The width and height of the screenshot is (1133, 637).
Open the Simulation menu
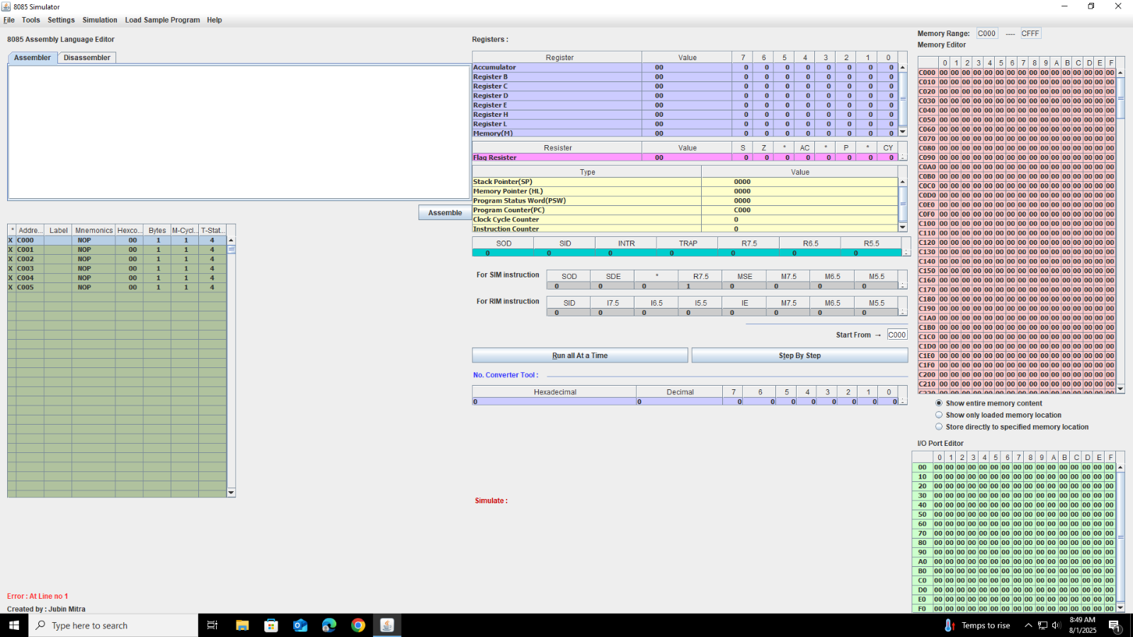pyautogui.click(x=100, y=20)
